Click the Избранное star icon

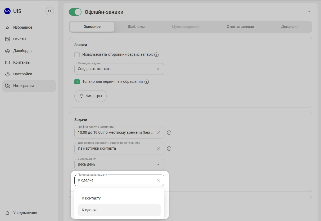pyautogui.click(x=7, y=27)
